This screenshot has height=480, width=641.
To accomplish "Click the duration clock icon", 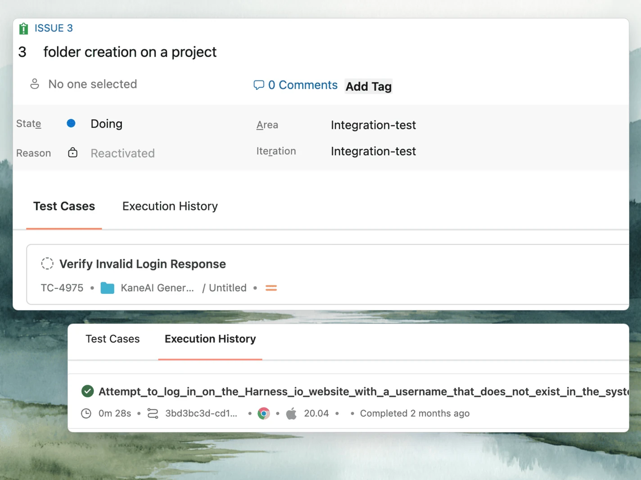I will point(86,413).
